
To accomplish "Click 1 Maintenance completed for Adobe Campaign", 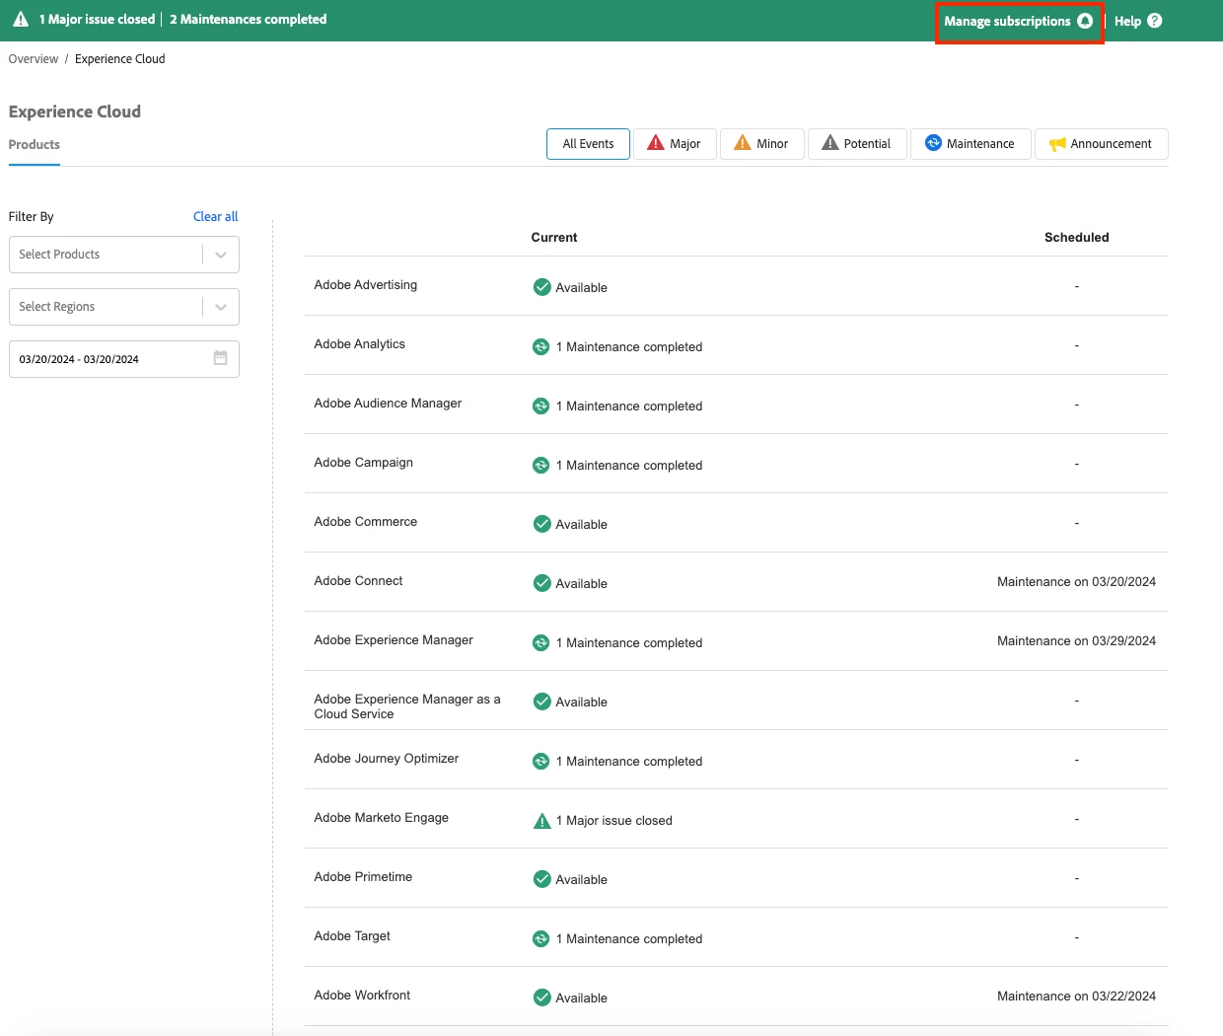I will pos(629,466).
